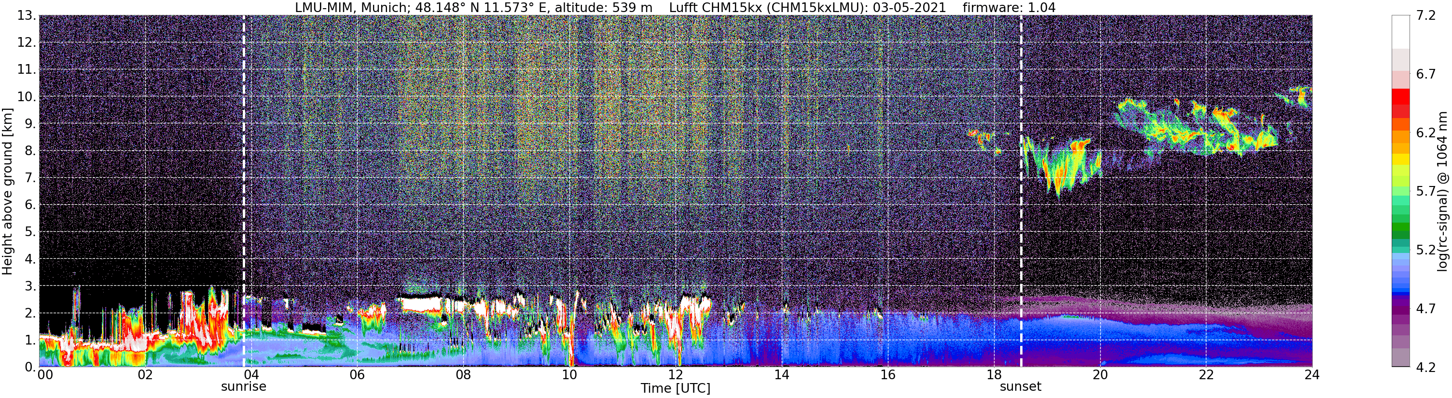Click the x-axis tick label '20'

(x=1100, y=375)
